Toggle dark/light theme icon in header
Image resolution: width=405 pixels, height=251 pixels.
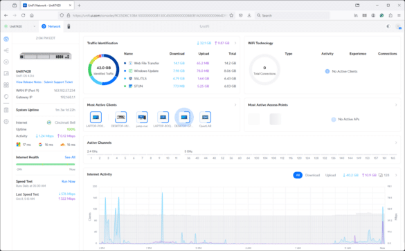tap(388, 26)
